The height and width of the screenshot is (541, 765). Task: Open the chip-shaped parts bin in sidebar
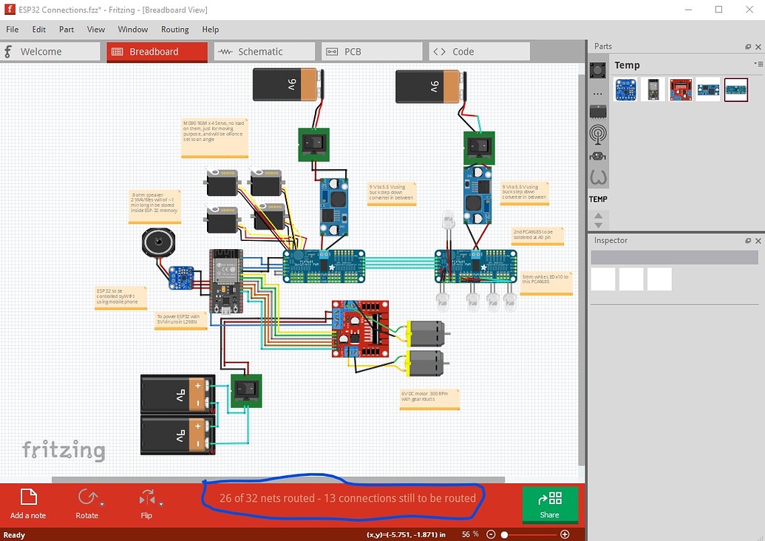coord(598,112)
